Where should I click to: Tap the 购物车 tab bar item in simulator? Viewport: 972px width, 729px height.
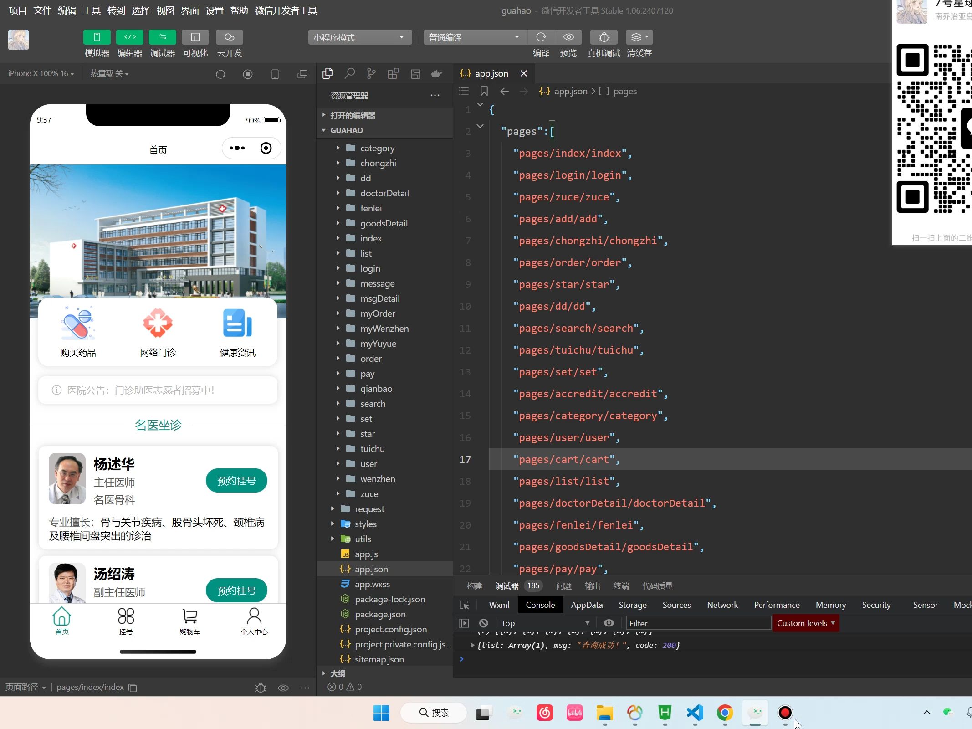[x=190, y=621]
